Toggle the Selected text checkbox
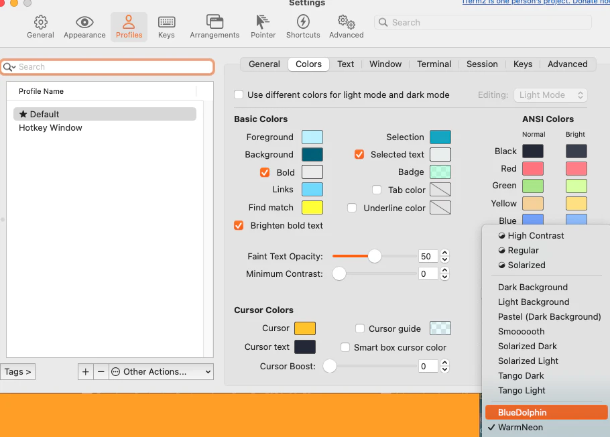The height and width of the screenshot is (437, 610). point(359,154)
